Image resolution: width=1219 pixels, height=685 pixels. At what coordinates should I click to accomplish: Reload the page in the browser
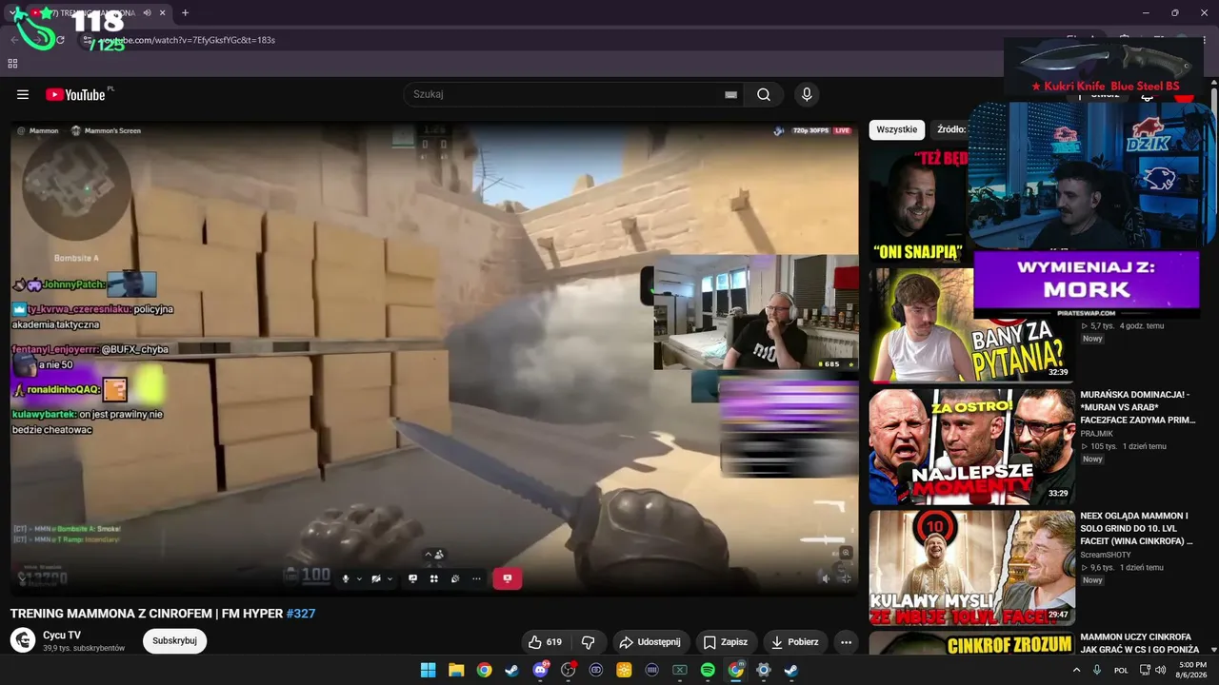[x=60, y=40]
